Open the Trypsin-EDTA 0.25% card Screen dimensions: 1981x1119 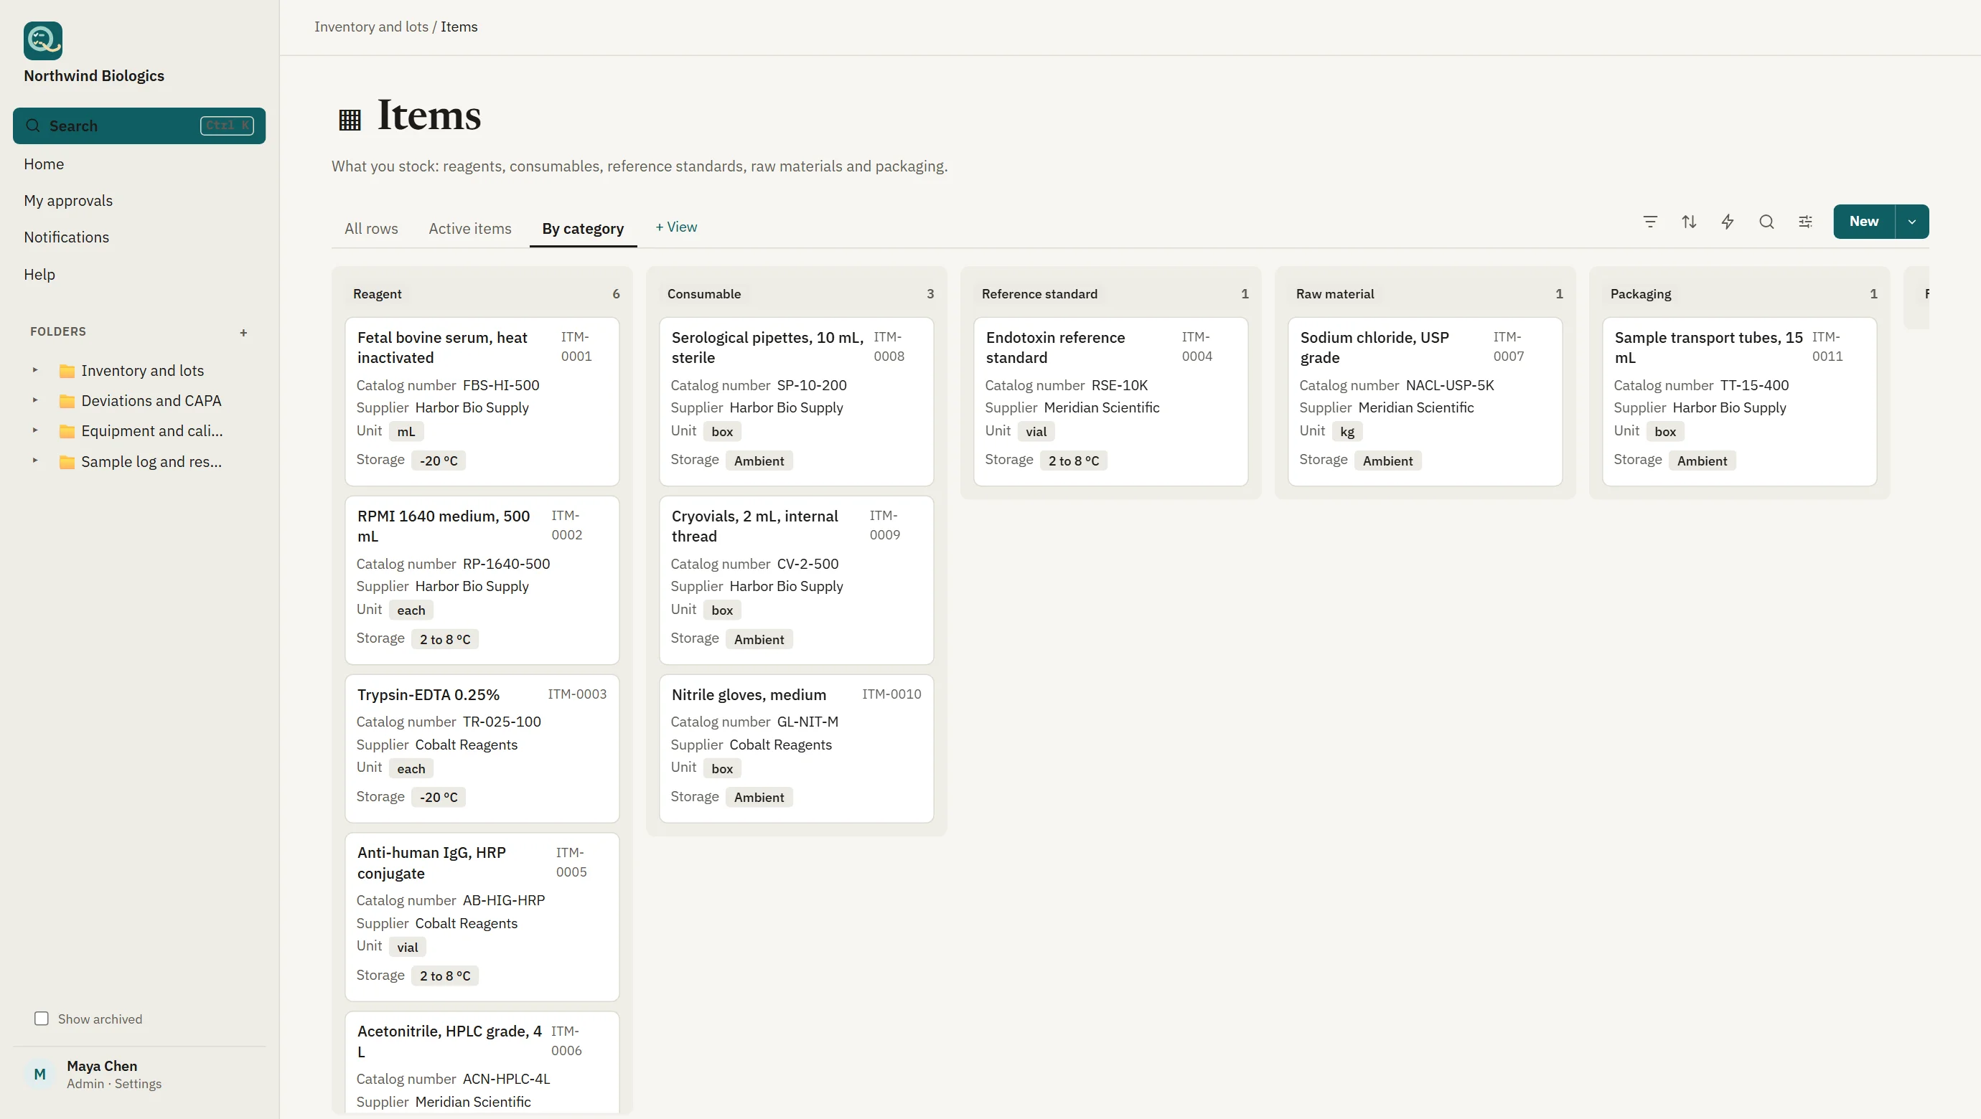(482, 749)
